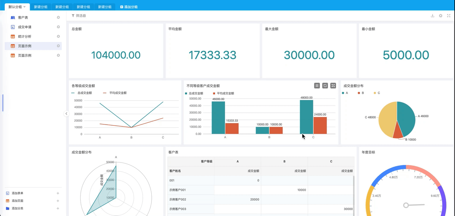
Task: Click the plus icon next to 添加分类
Action: [x=58, y=209]
